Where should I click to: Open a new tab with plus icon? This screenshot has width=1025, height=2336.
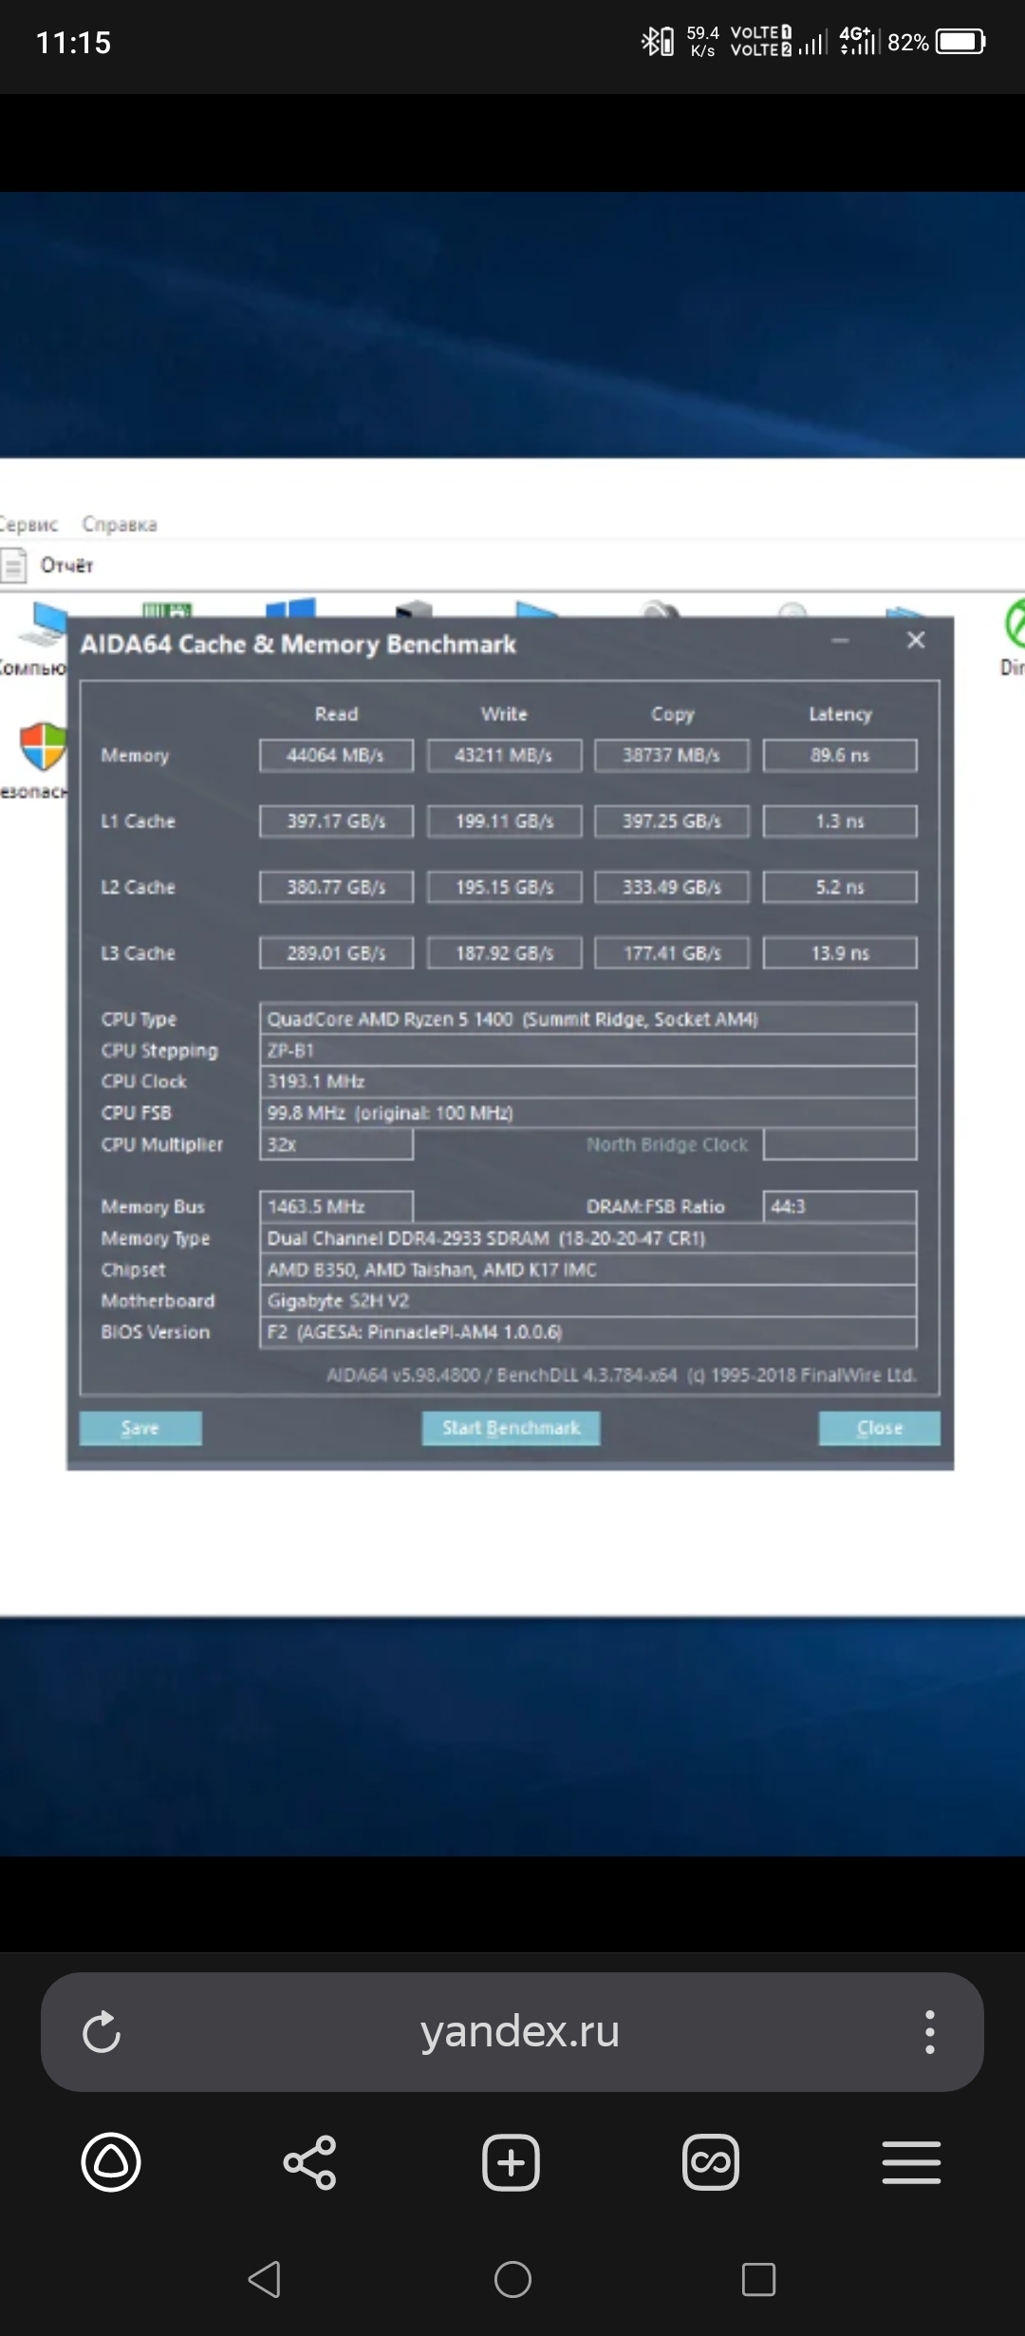(511, 2162)
